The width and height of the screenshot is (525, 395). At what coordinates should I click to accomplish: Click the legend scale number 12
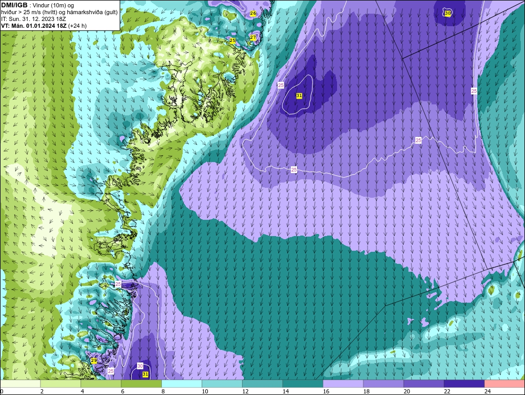245,391
